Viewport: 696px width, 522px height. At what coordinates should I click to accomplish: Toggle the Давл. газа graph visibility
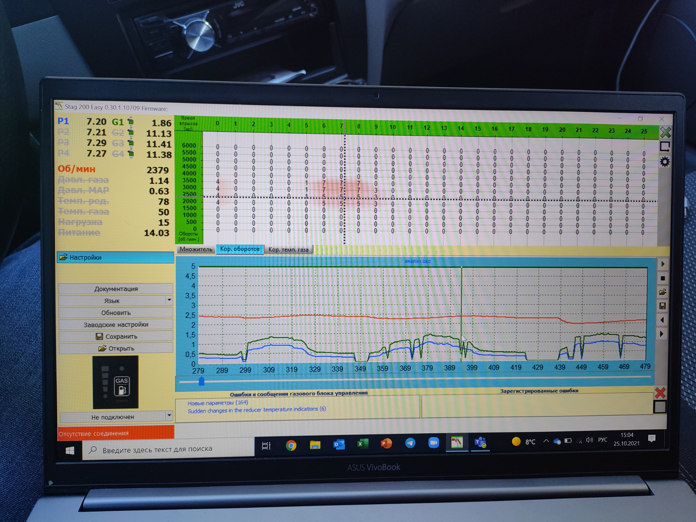click(x=83, y=180)
